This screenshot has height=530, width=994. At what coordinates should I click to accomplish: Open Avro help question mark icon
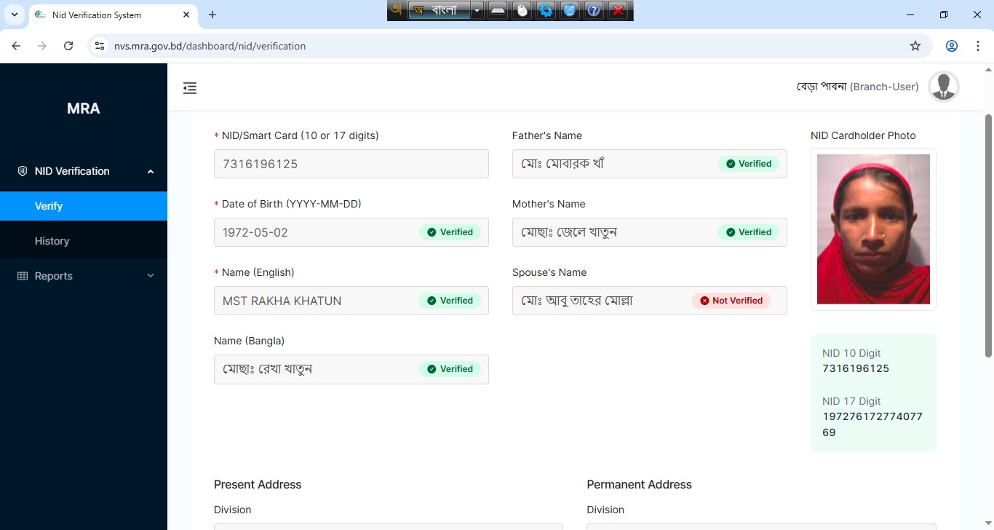click(594, 10)
